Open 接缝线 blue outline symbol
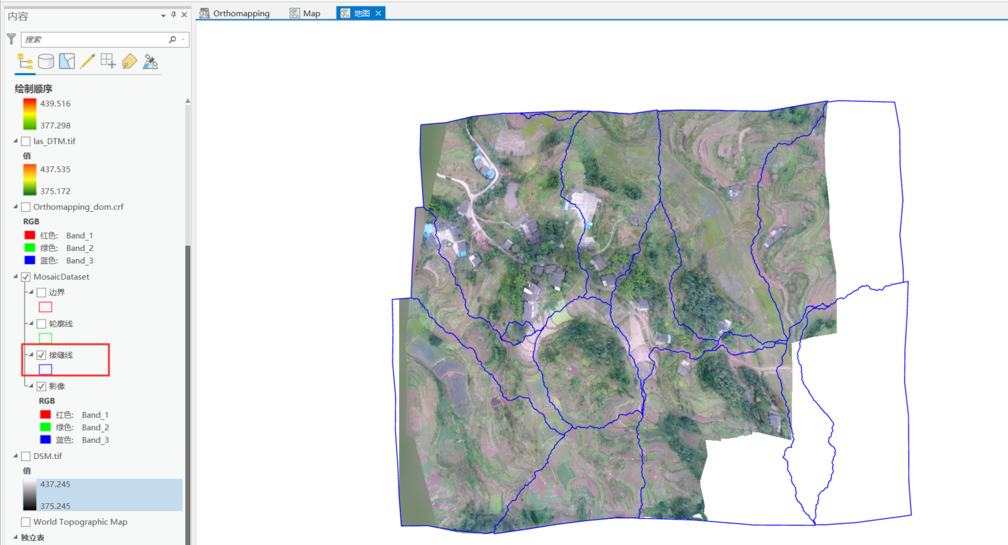 tap(46, 369)
